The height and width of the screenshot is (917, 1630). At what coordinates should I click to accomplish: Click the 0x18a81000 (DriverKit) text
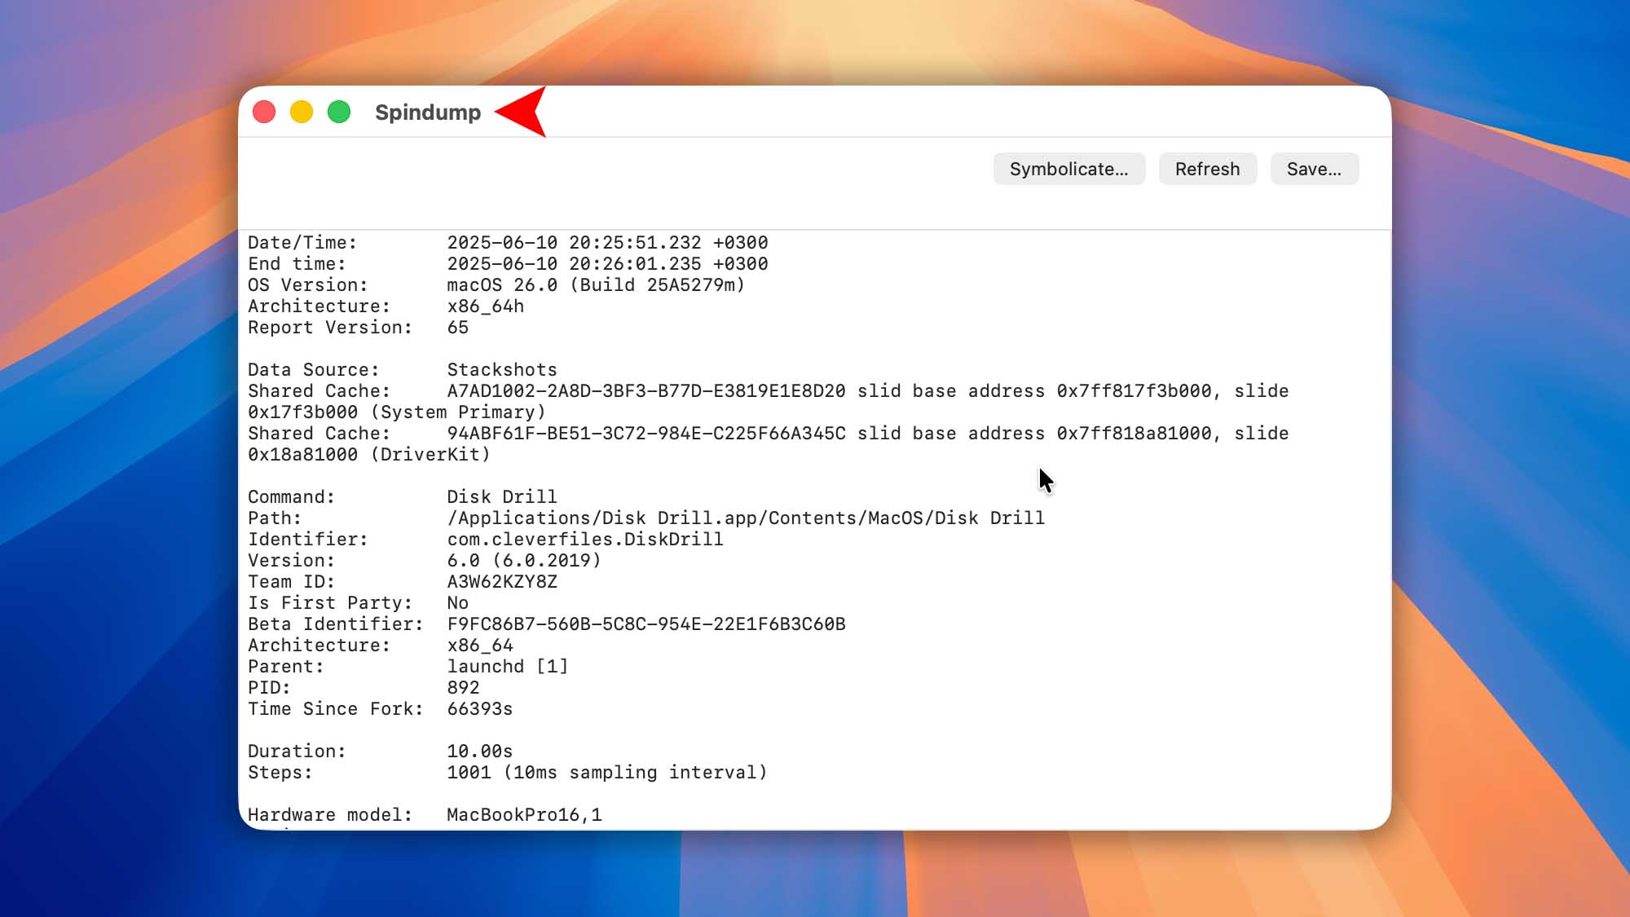369,455
